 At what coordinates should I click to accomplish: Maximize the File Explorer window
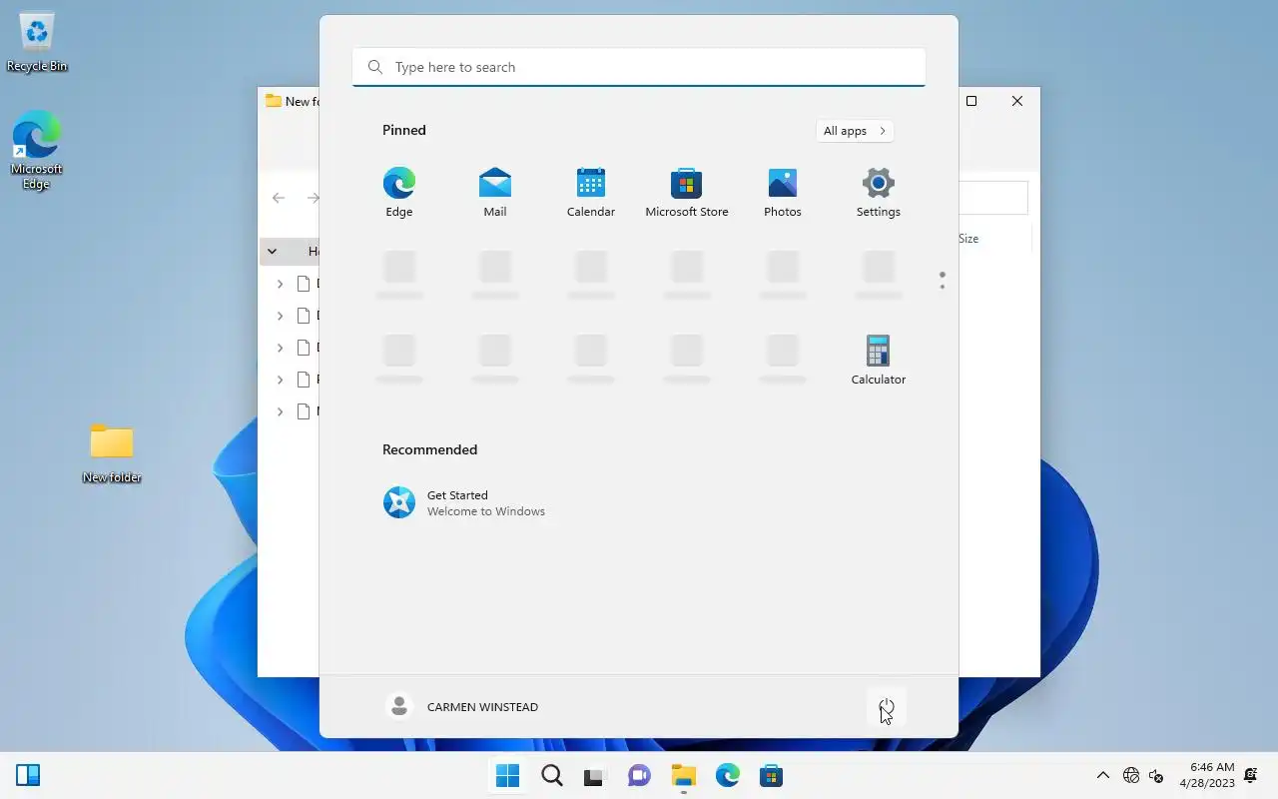(971, 101)
